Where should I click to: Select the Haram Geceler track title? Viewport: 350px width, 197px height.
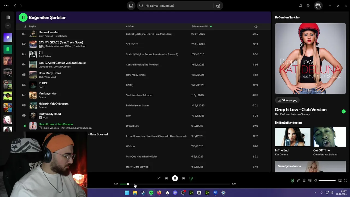(49, 32)
